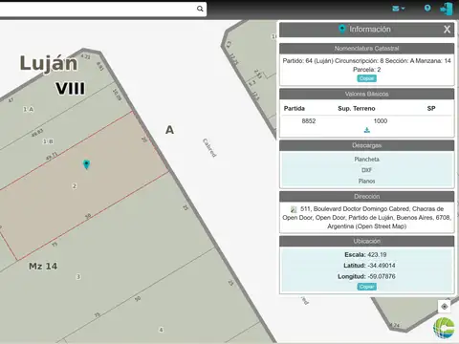459x344 pixels.
Task: Download partida 8852 data icon
Action: (x=367, y=130)
